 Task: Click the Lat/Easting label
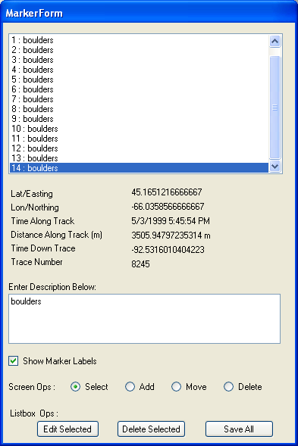pyautogui.click(x=32, y=194)
